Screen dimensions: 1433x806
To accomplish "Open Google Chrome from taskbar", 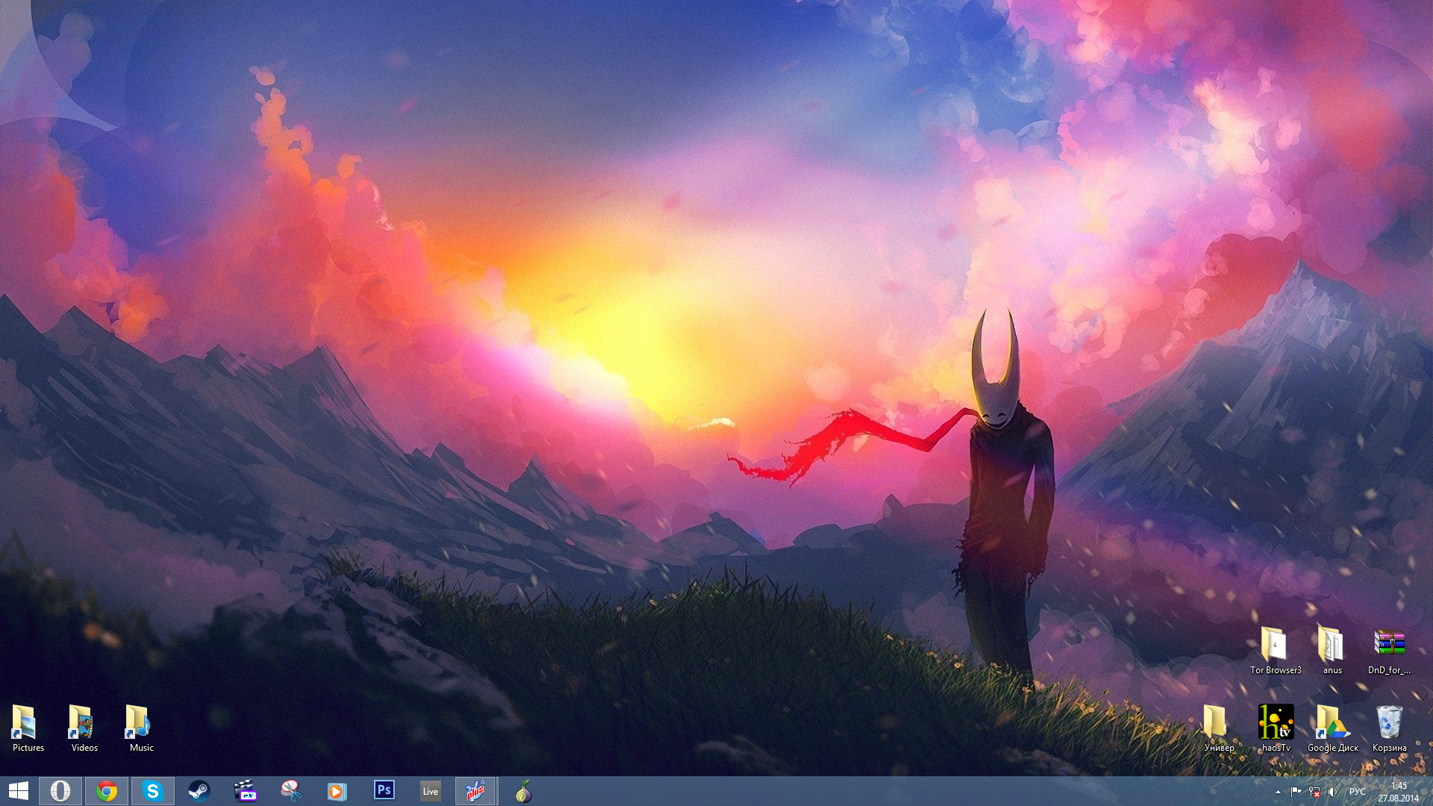I will click(107, 791).
